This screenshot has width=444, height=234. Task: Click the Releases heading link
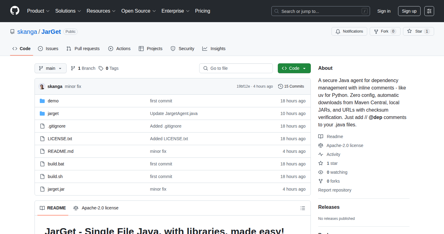(x=329, y=207)
